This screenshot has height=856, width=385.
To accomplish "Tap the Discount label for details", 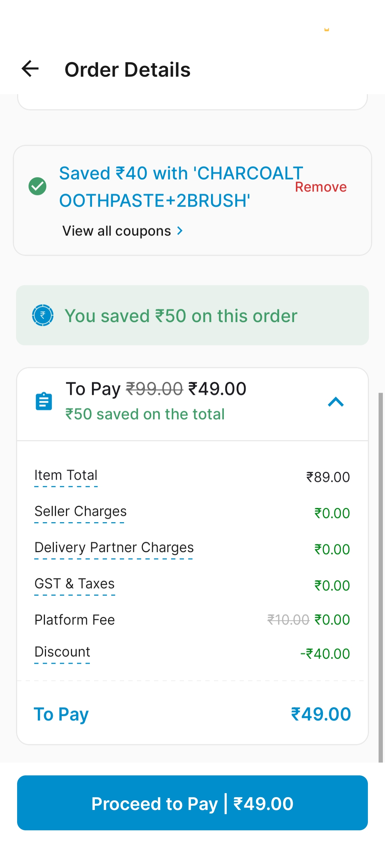I will coord(62,652).
